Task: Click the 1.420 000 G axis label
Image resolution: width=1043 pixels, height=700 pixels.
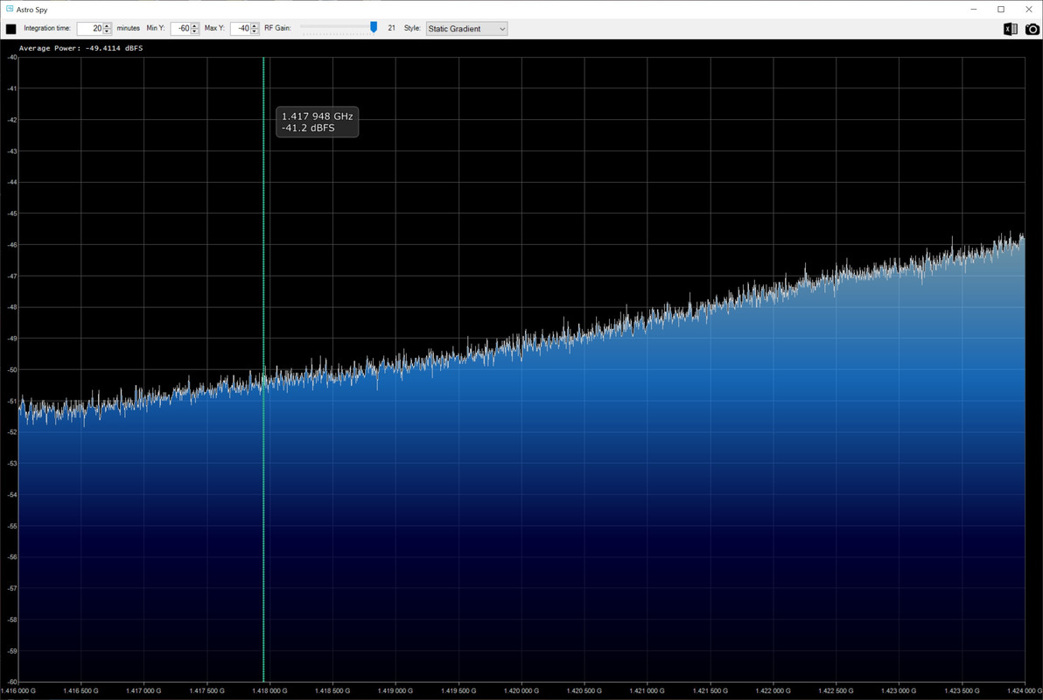Action: click(521, 690)
